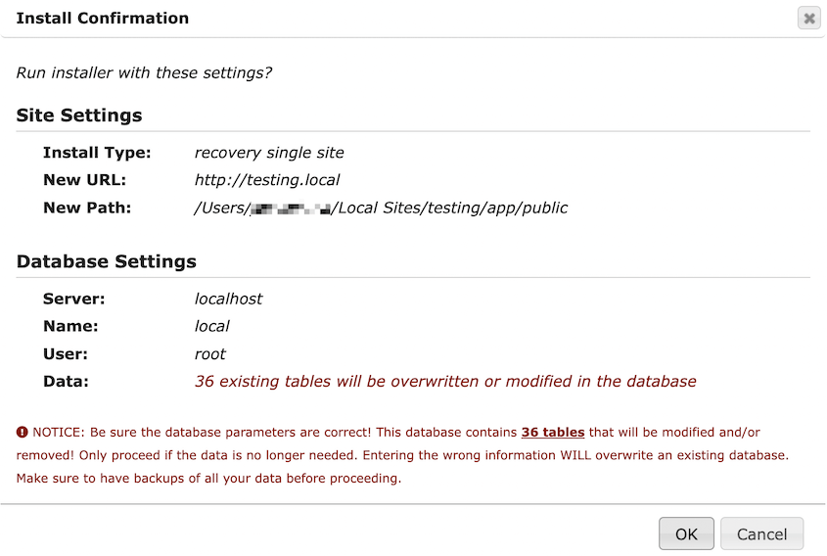Click the red exclamation notice icon
This screenshot has height=556, width=827.
tap(23, 432)
